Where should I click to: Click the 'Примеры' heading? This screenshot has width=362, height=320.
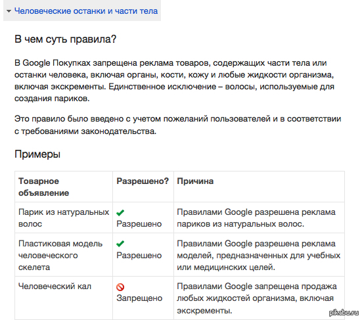pyautogui.click(x=37, y=154)
